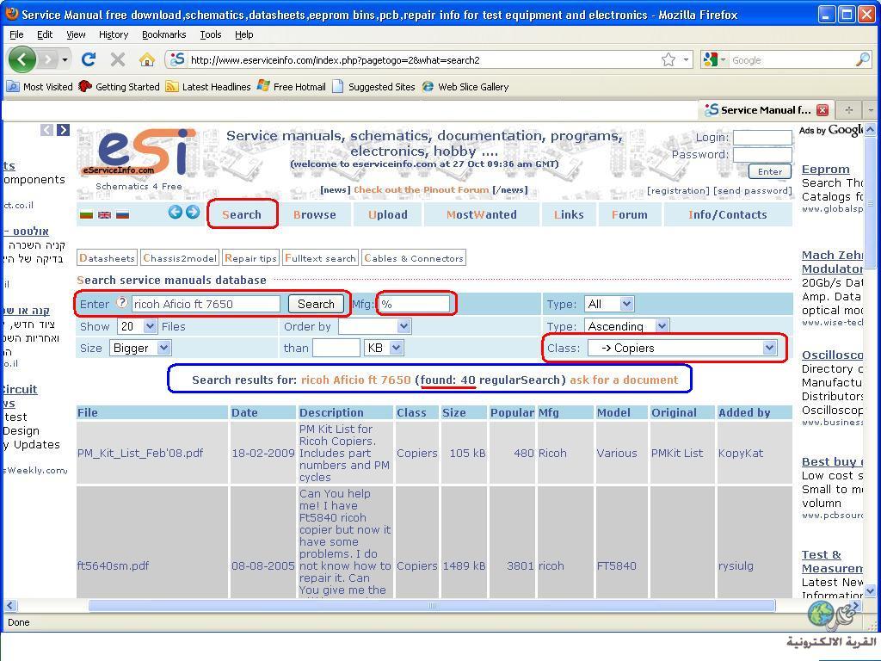Open the History menu
The width and height of the screenshot is (881, 661).
[114, 34]
